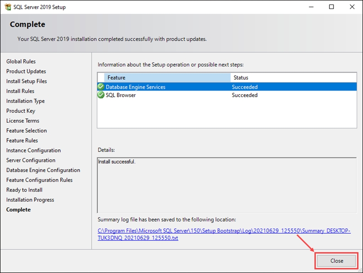This screenshot has height=273, width=363.
Task: Click the SQL Server Setup title bar icon
Action: coord(8,7)
